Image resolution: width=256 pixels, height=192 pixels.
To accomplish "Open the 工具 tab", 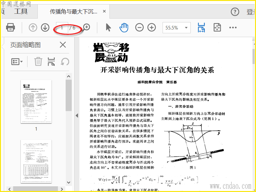I will pyautogui.click(x=21, y=12).
